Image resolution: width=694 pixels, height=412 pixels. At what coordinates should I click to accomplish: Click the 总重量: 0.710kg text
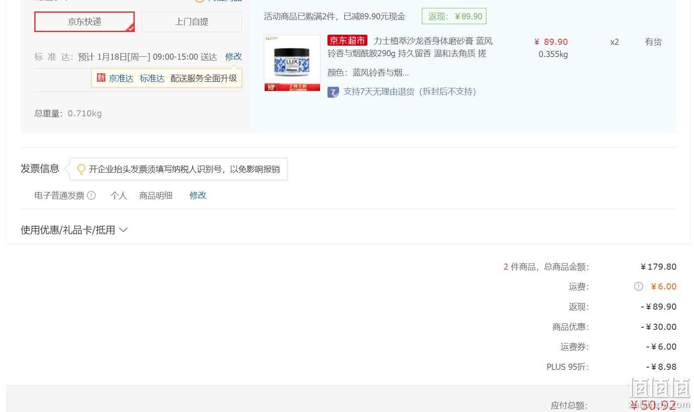coord(68,113)
